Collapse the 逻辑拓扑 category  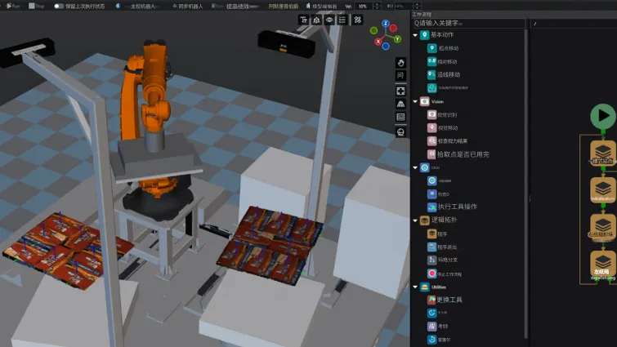pos(415,220)
